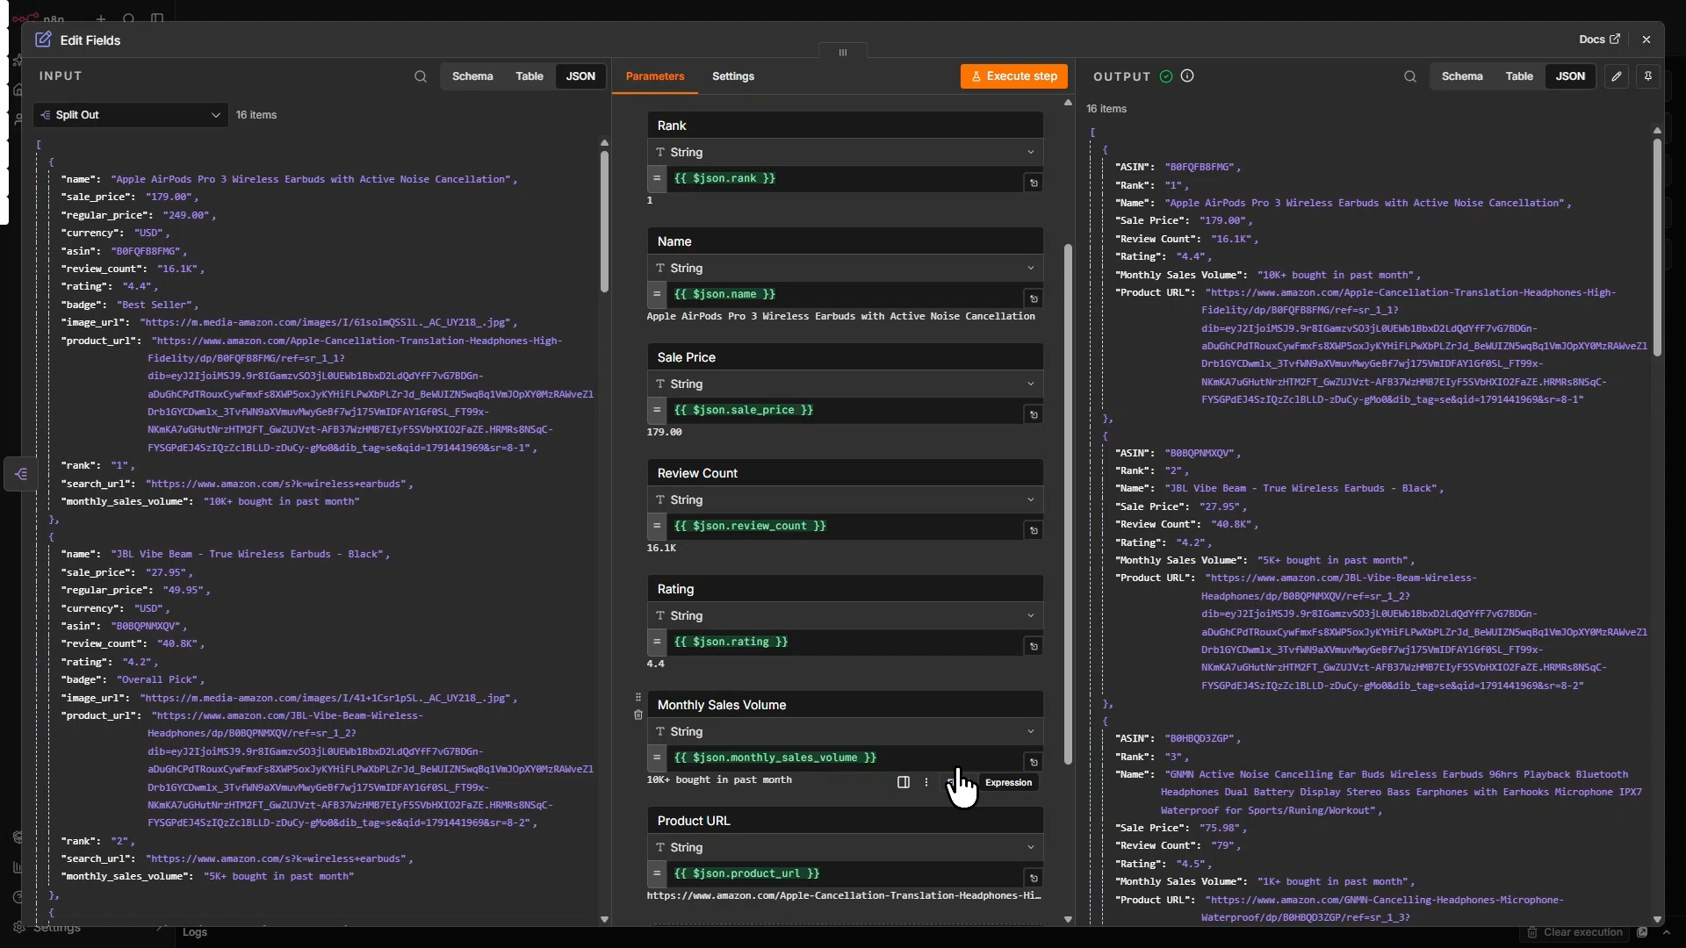1686x948 pixels.
Task: Open expression editor for Product URL value
Action: (x=1034, y=878)
